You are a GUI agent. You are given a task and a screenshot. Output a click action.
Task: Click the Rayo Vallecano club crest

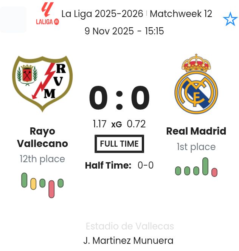42,83
